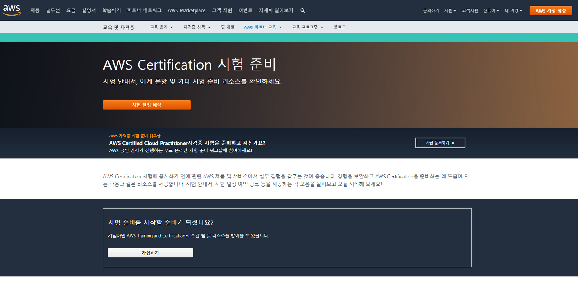The image size is (578, 285).
Task: Expand the 교육 받기 submenu
Action: coord(162,27)
